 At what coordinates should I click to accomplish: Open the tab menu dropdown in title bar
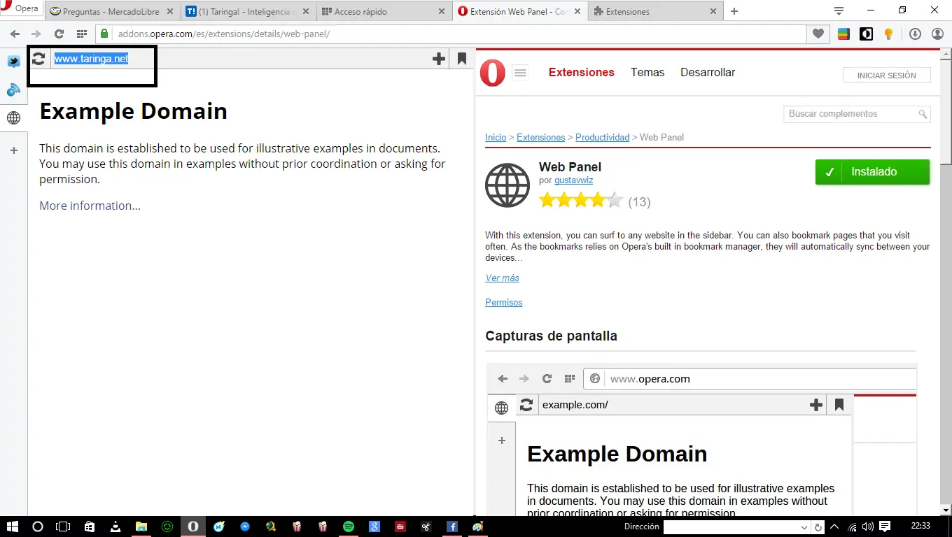839,10
